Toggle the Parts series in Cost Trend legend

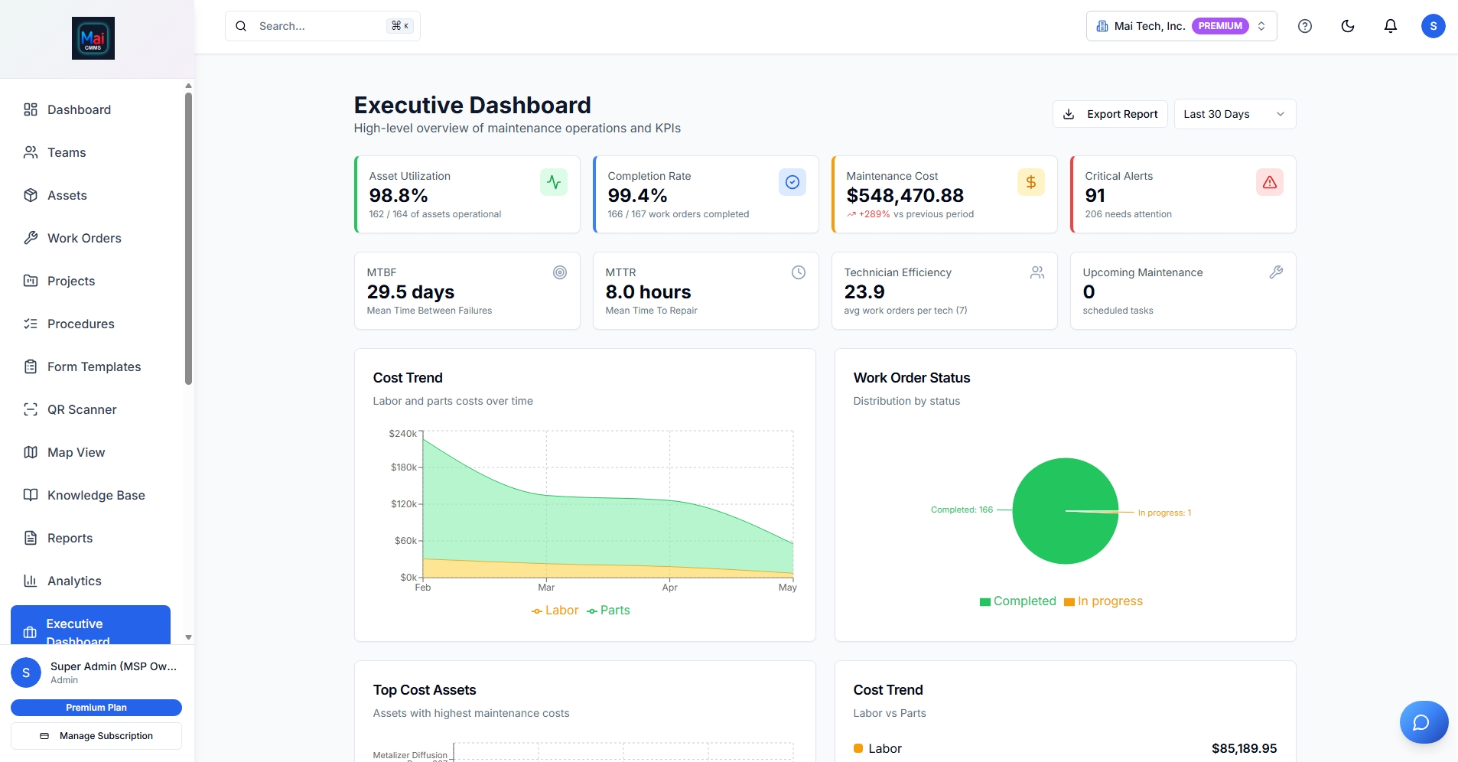(610, 610)
